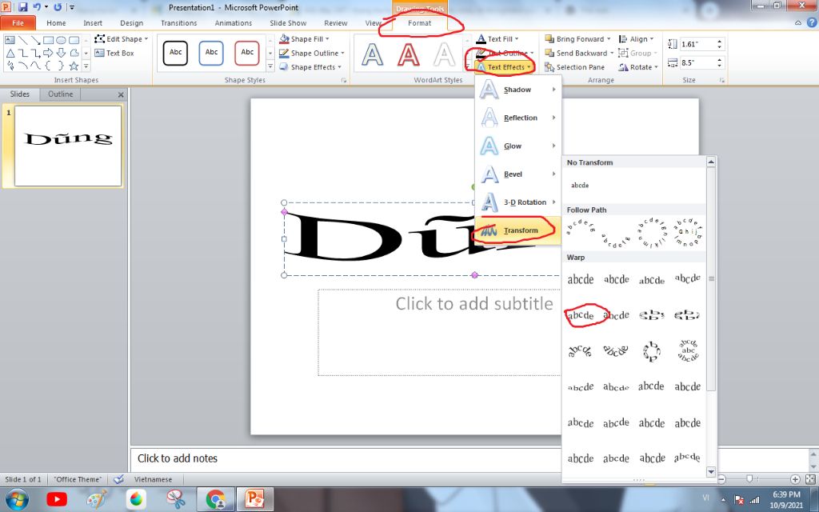Open the File tab
The image size is (819, 512).
tap(18, 23)
